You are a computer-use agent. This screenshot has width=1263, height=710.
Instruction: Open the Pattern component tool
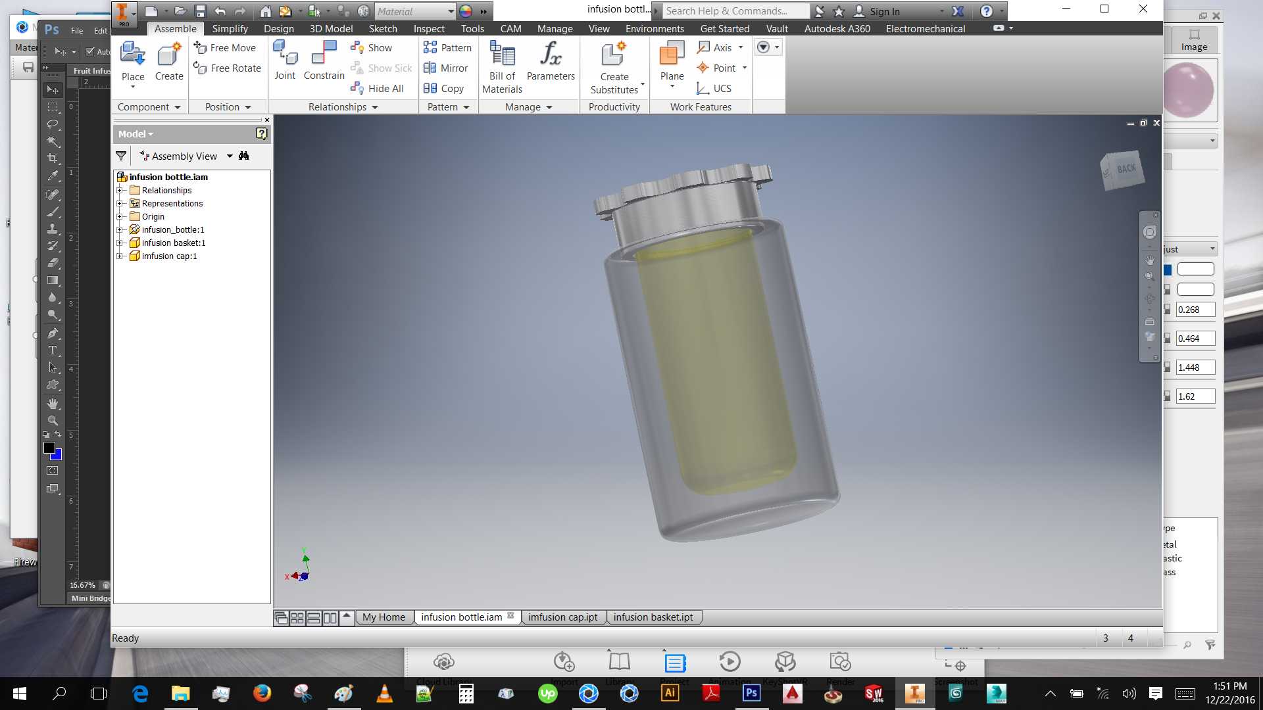tap(447, 48)
